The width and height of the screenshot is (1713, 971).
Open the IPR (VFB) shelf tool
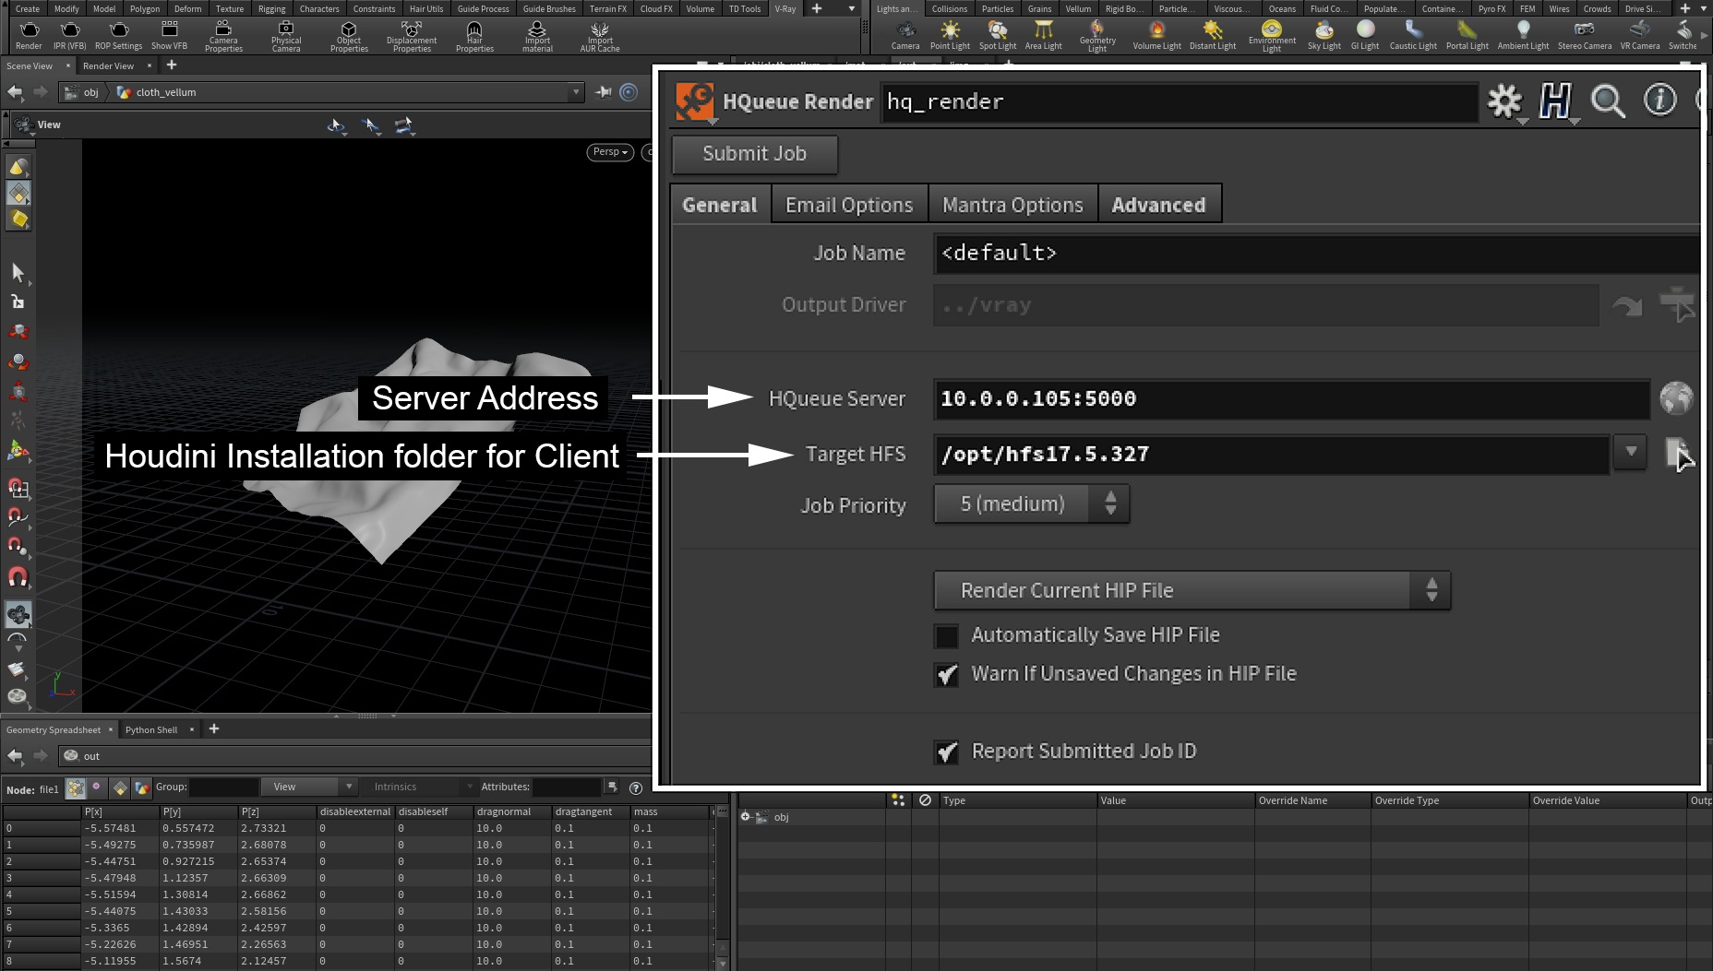(69, 36)
